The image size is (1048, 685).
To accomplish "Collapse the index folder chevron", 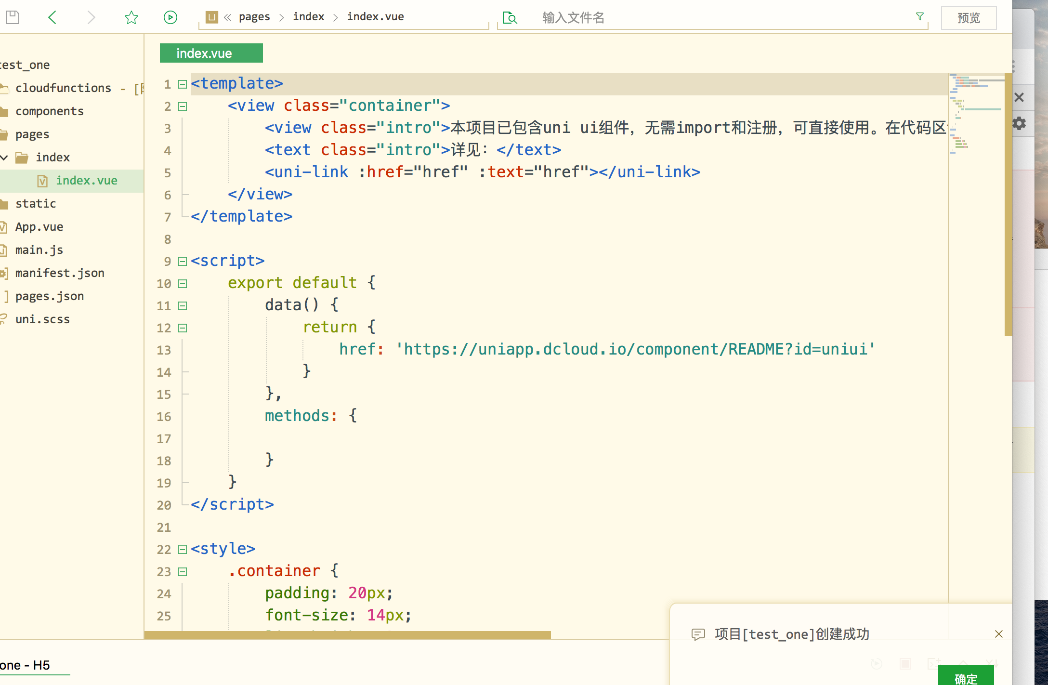I will 5,157.
